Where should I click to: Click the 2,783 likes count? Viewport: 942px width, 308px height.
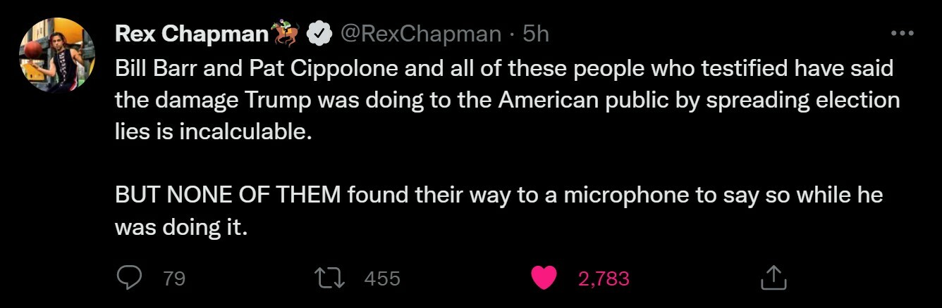[604, 279]
